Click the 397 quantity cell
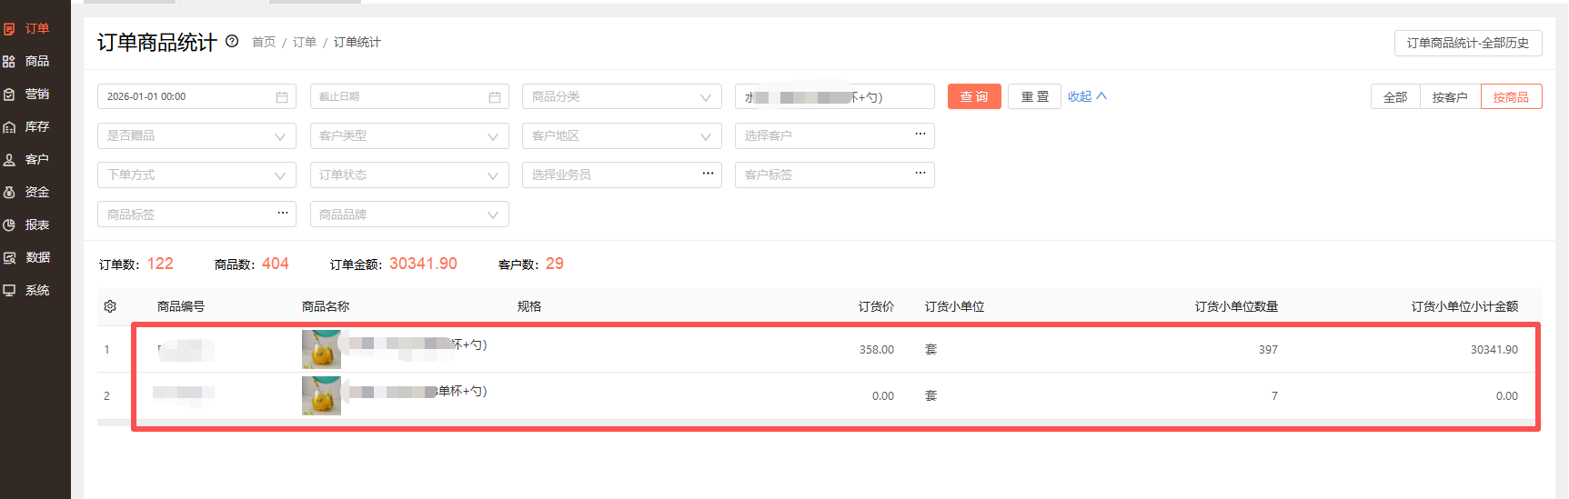Screen dimensions: 1569x499 (1268, 350)
